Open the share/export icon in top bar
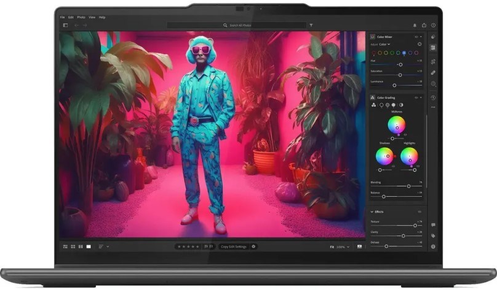This screenshot has width=497, height=290. click(x=424, y=25)
